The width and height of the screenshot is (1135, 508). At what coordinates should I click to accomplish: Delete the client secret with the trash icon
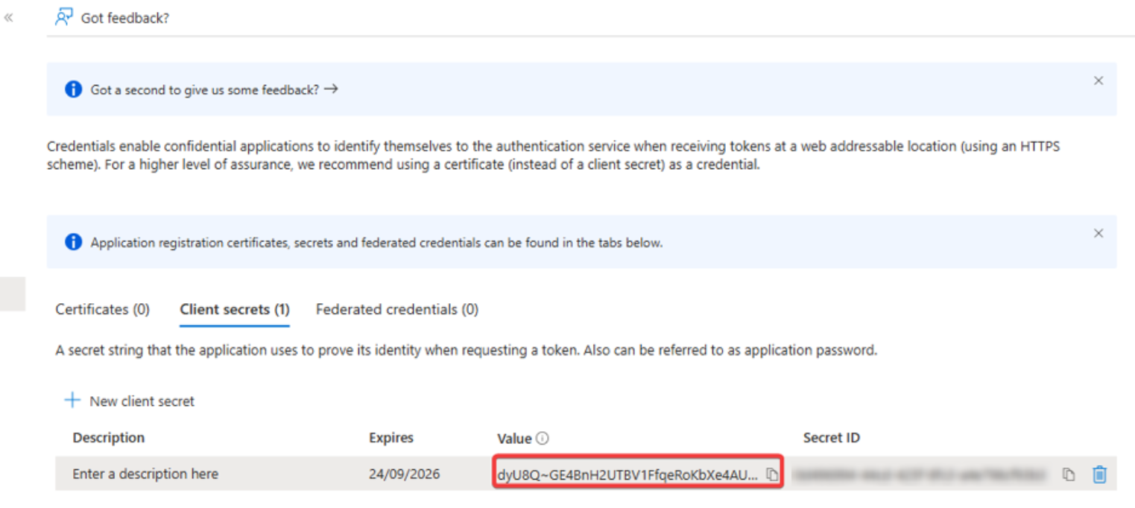1099,474
